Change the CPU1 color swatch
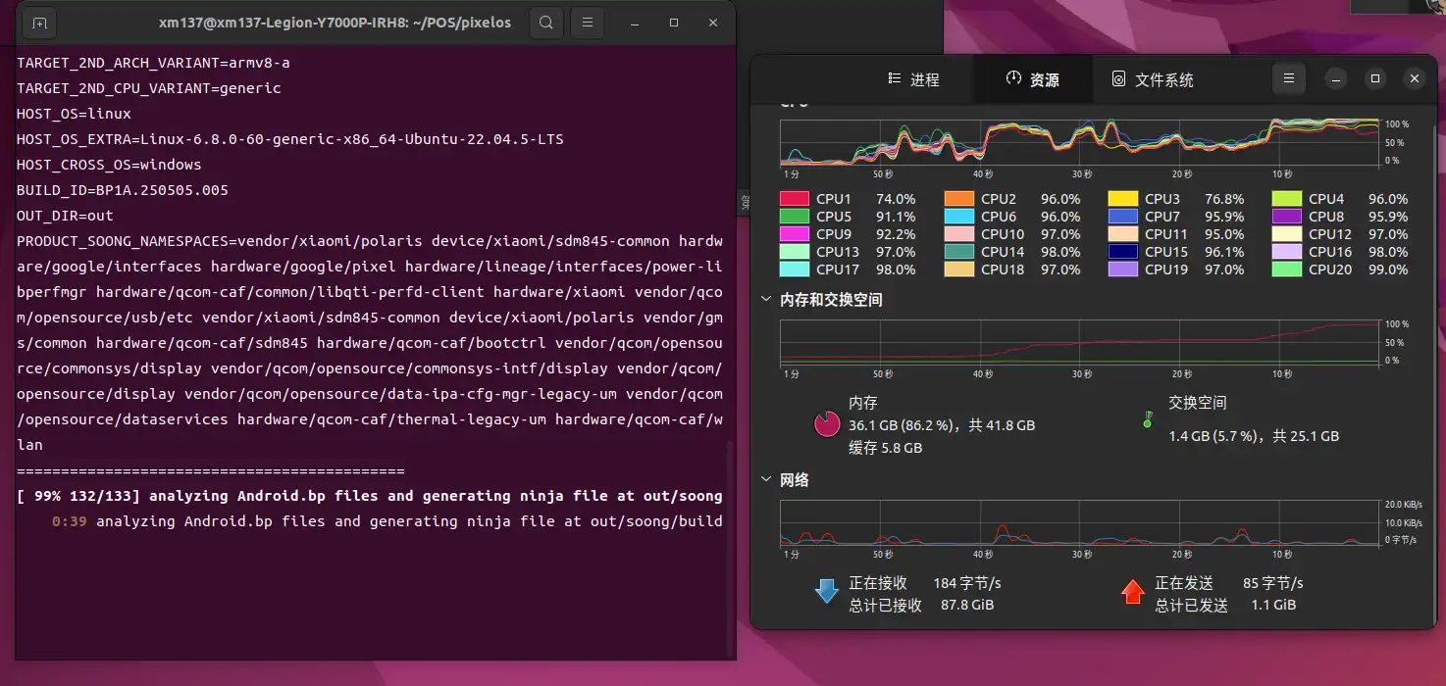 794,199
